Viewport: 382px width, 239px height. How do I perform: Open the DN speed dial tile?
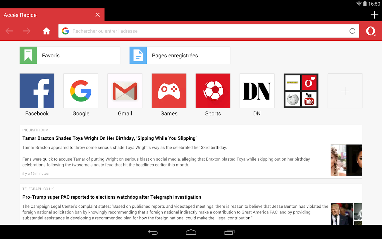[x=257, y=91]
